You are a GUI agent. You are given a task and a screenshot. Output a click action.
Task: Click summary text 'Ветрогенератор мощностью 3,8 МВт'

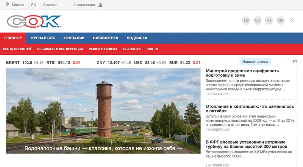coord(249,154)
